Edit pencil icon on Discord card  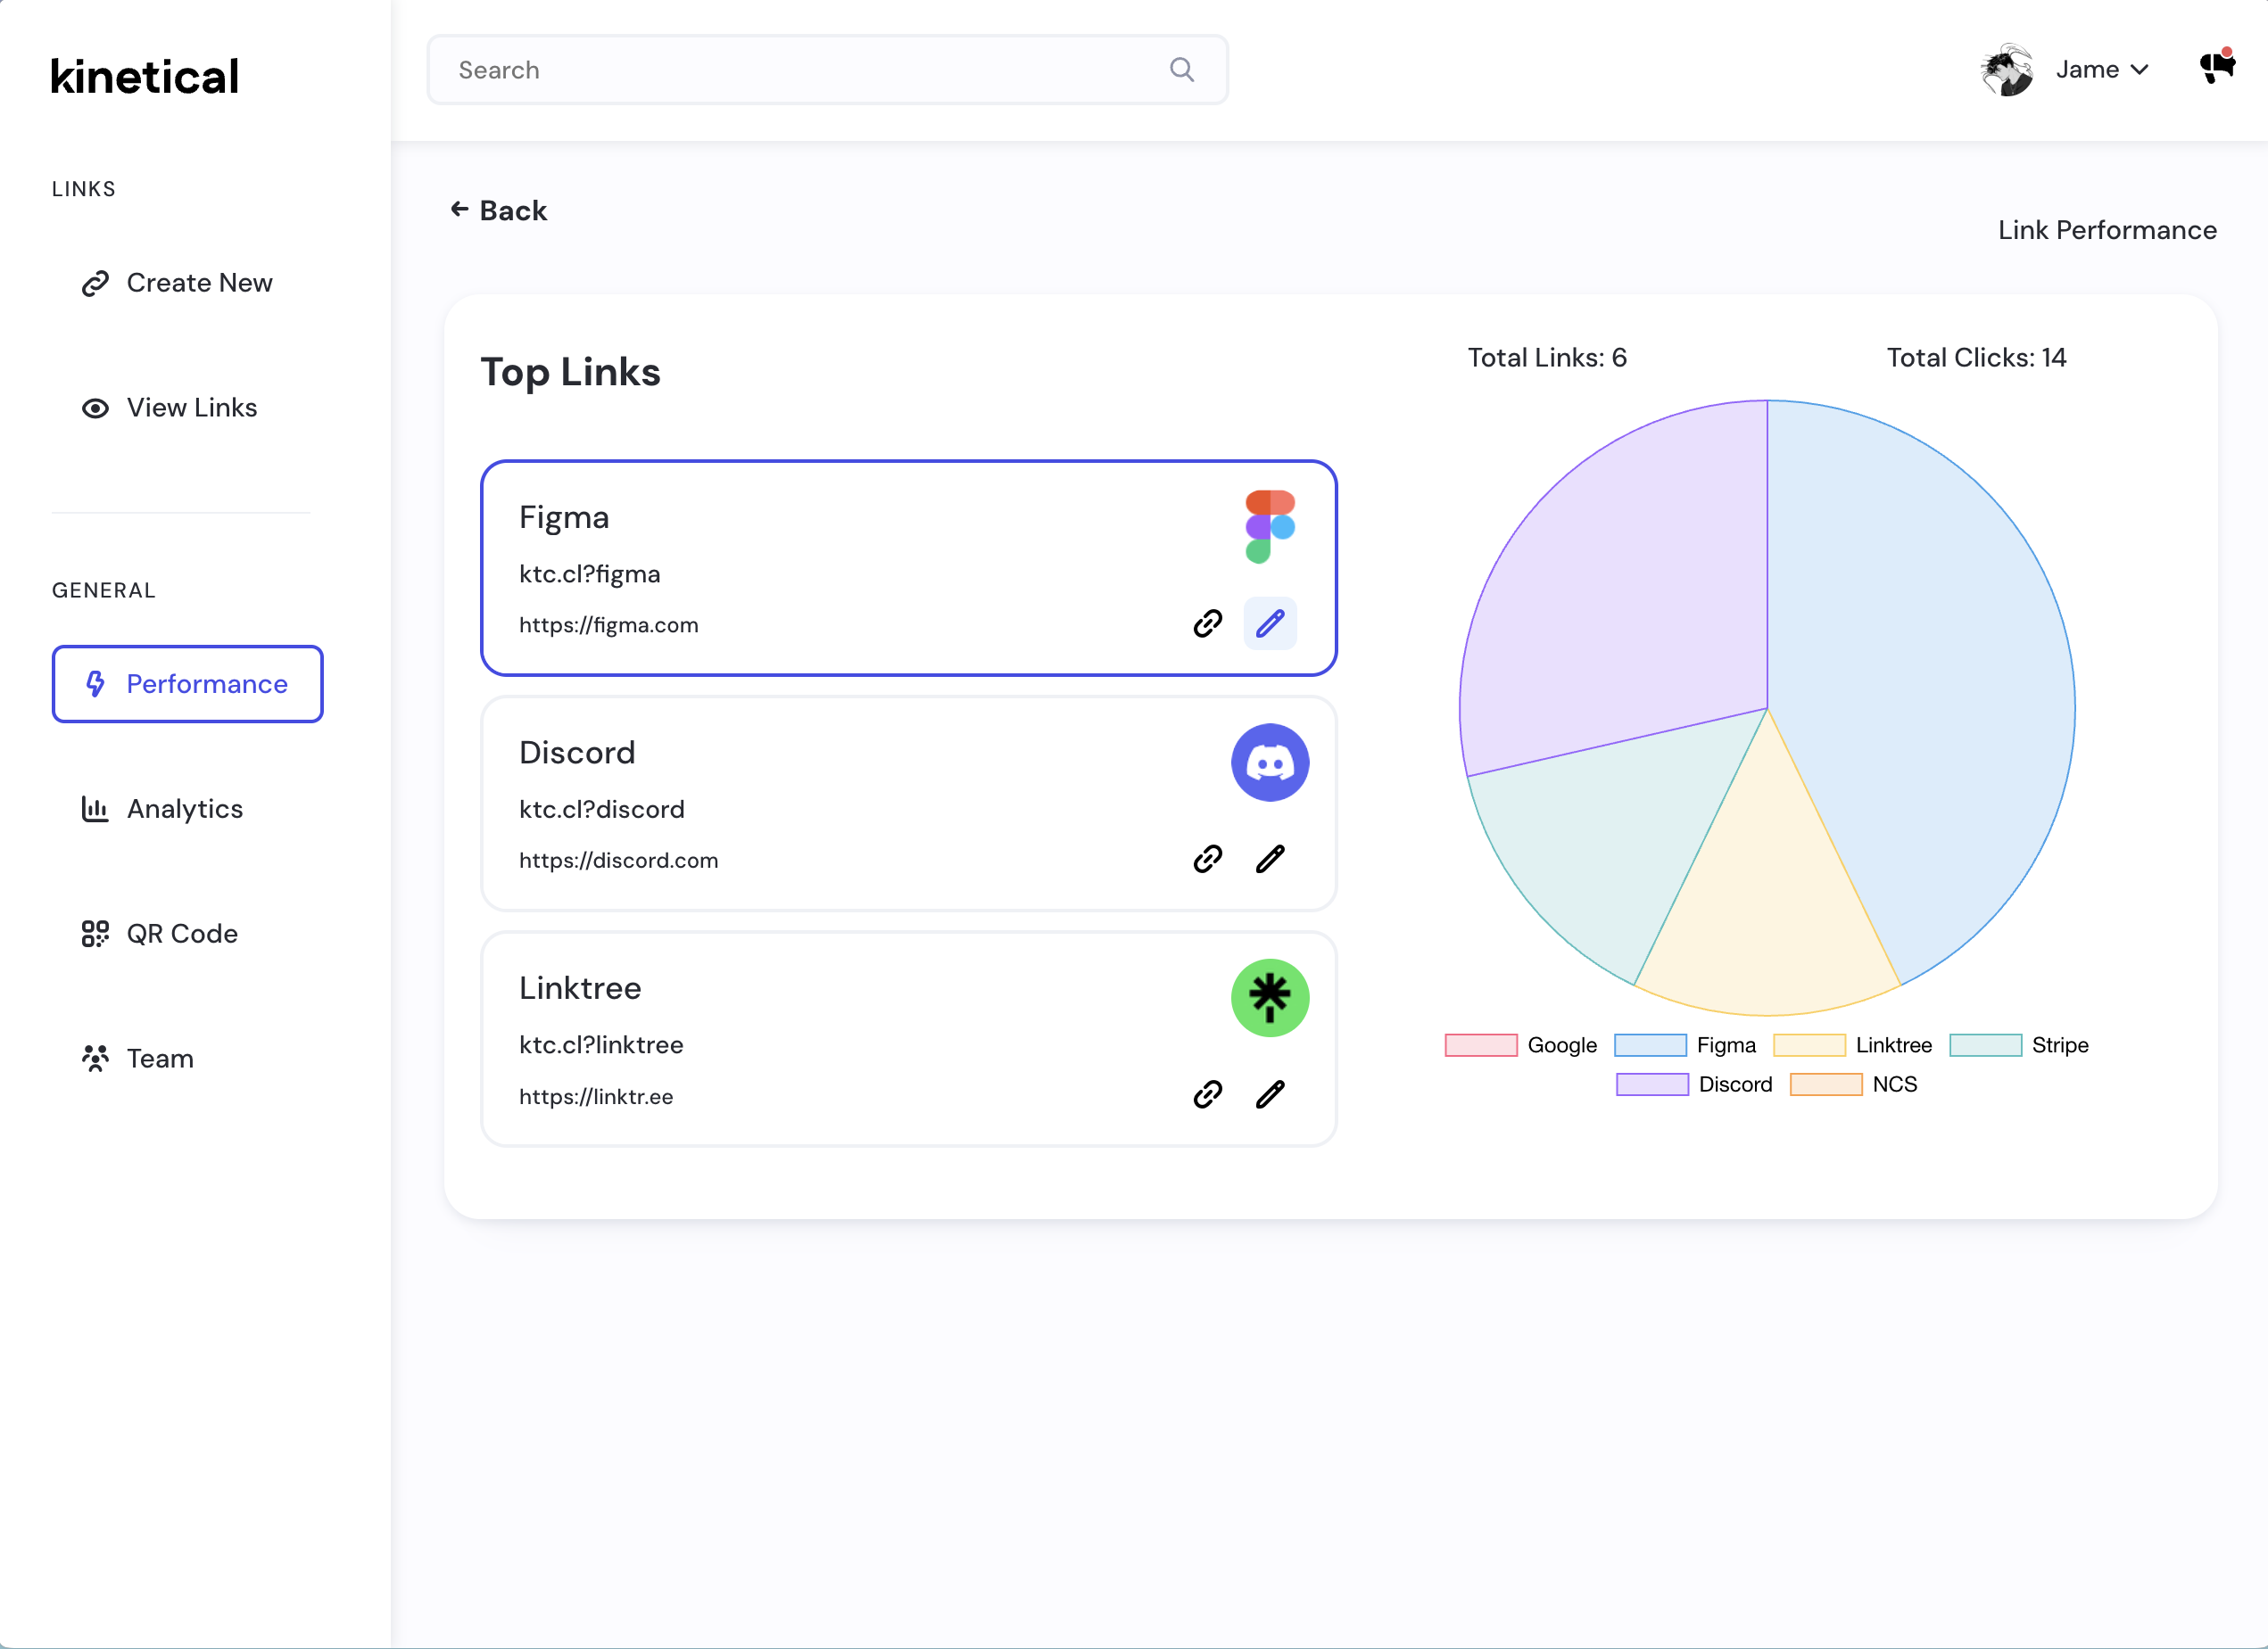1270,859
